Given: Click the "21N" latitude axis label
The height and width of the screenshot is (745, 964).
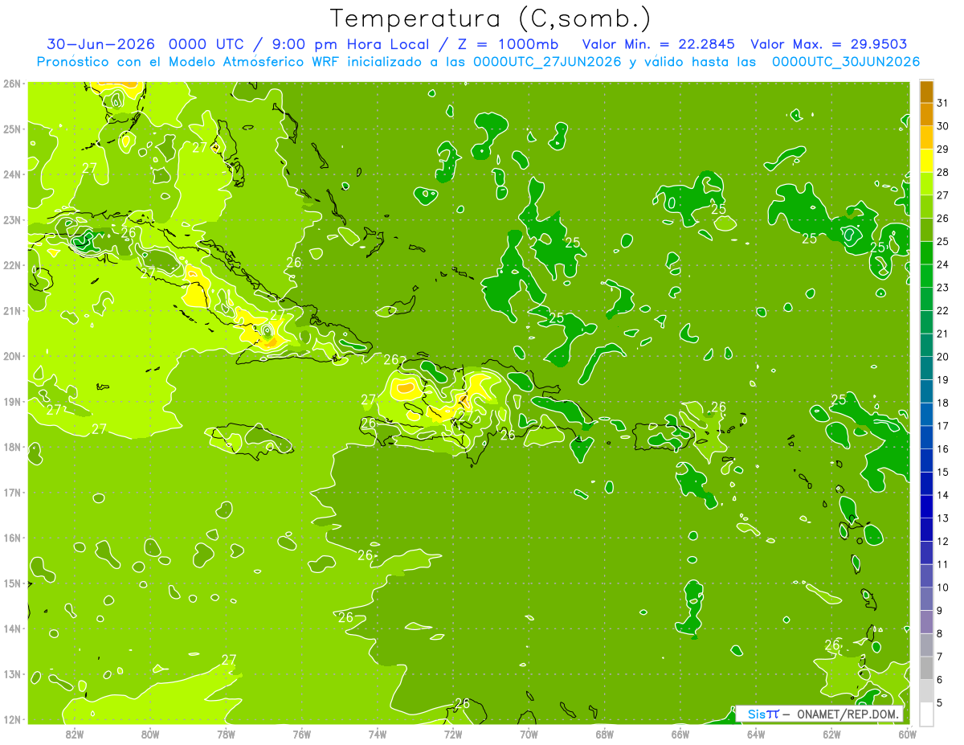Looking at the screenshot, I should [x=12, y=311].
